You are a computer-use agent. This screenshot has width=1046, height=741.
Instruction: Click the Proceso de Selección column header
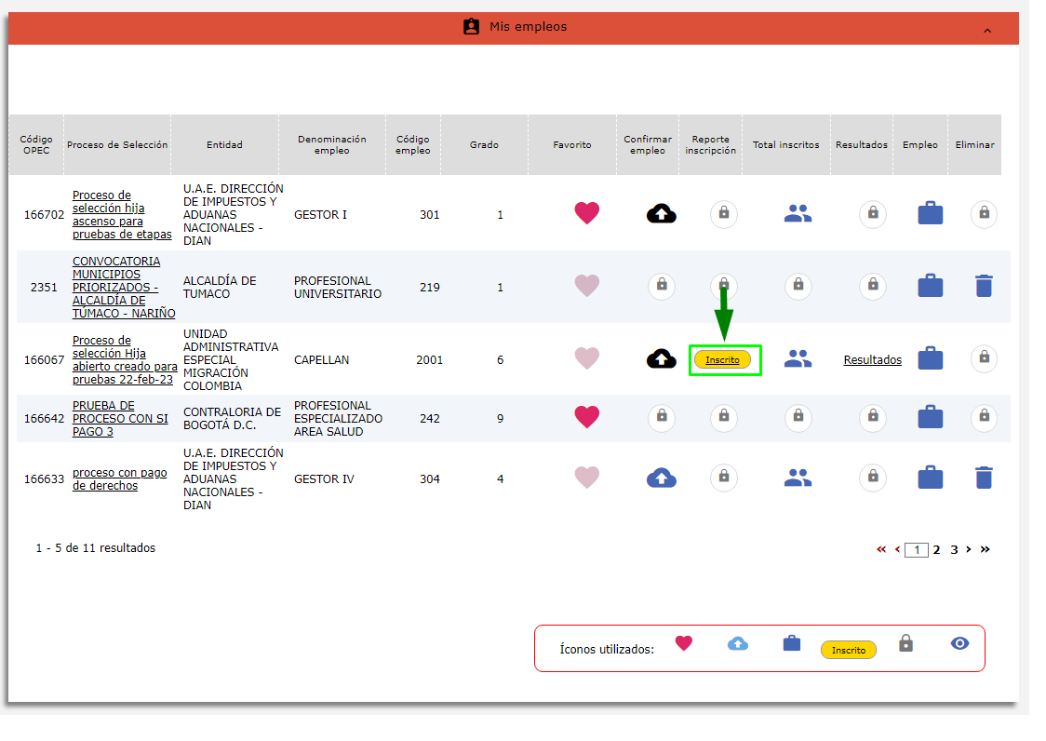(117, 145)
